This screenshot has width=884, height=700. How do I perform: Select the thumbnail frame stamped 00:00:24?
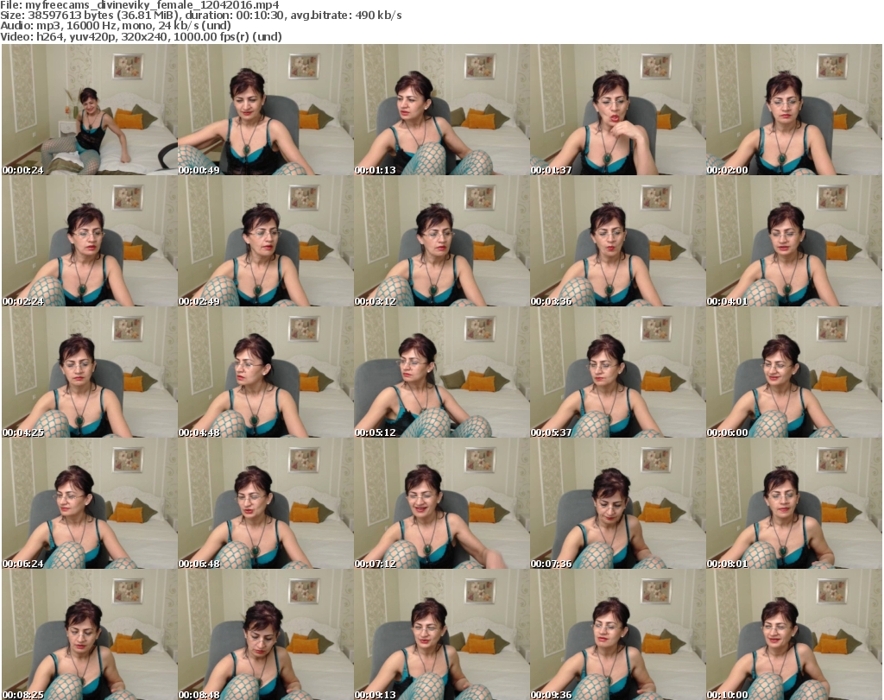pos(90,110)
